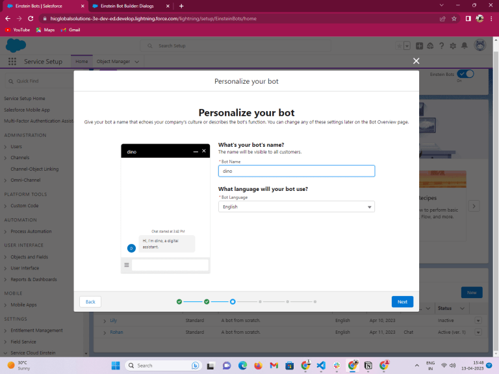This screenshot has height=374, width=499.
Task: Click the Bot Name input field
Action: coord(296,171)
